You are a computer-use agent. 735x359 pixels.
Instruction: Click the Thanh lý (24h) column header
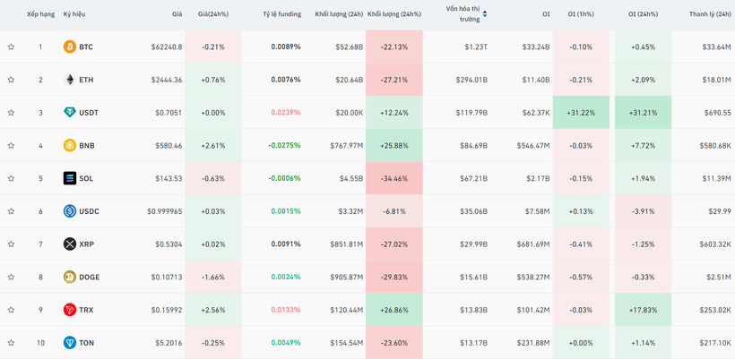tap(709, 14)
